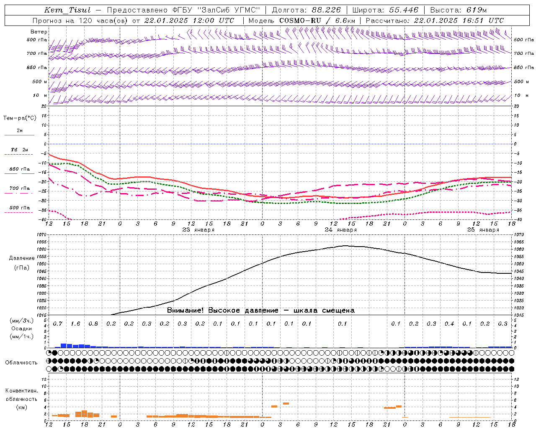Click the '1.6' three-hour precipitation value
The width and height of the screenshot is (536, 428).
click(75, 324)
